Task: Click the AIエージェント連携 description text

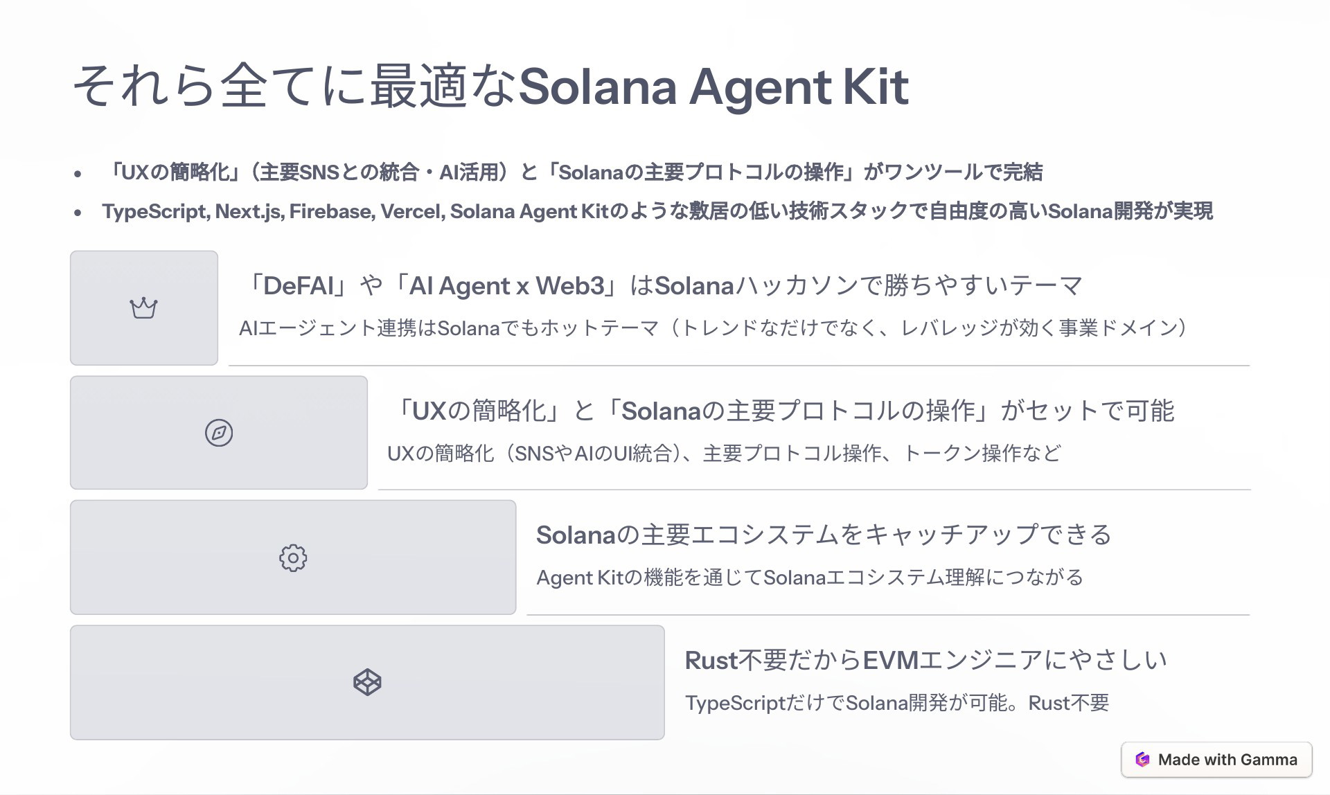Action: tap(713, 328)
